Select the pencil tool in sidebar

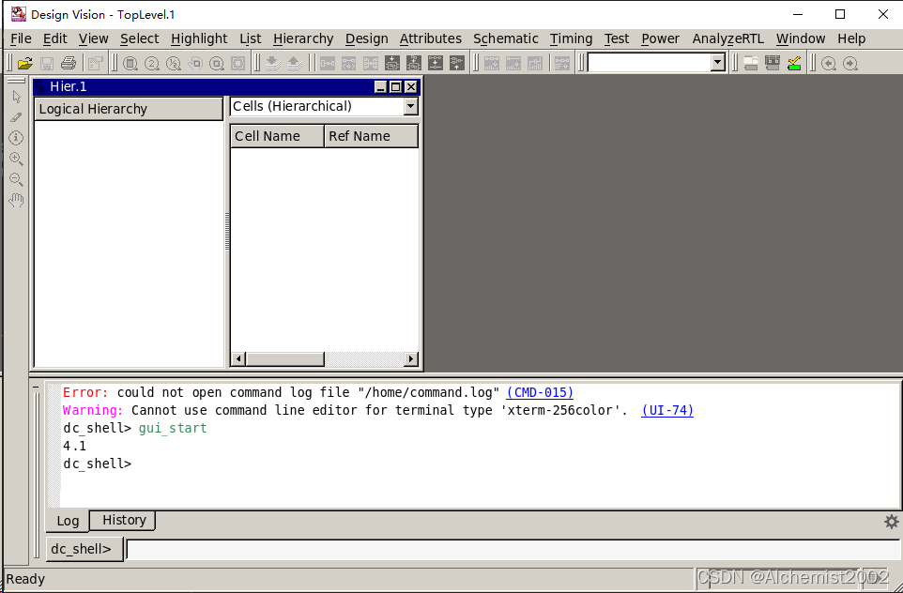pyautogui.click(x=16, y=117)
